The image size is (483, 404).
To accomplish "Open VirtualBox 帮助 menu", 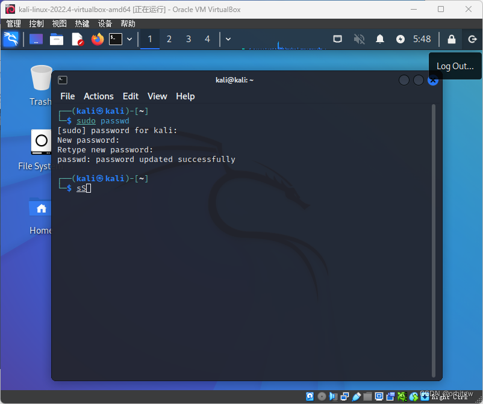I will coord(128,23).
